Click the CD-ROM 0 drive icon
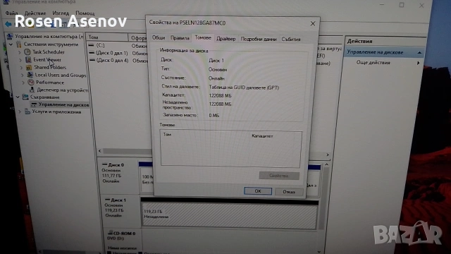The height and width of the screenshot is (254, 451). (110, 233)
